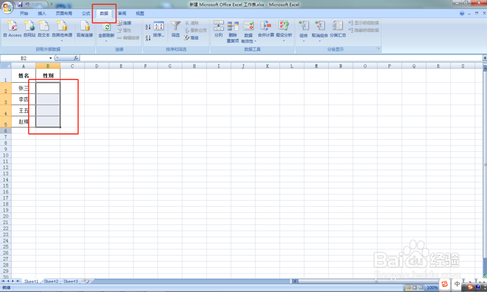Open data validation (数据有效性) icon

pos(248,26)
